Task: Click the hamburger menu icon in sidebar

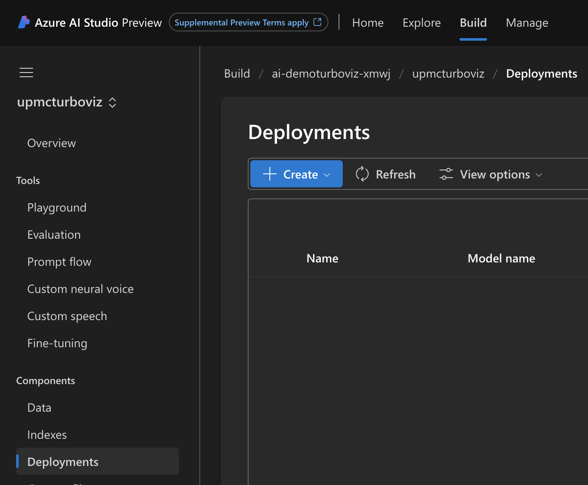Action: [26, 72]
